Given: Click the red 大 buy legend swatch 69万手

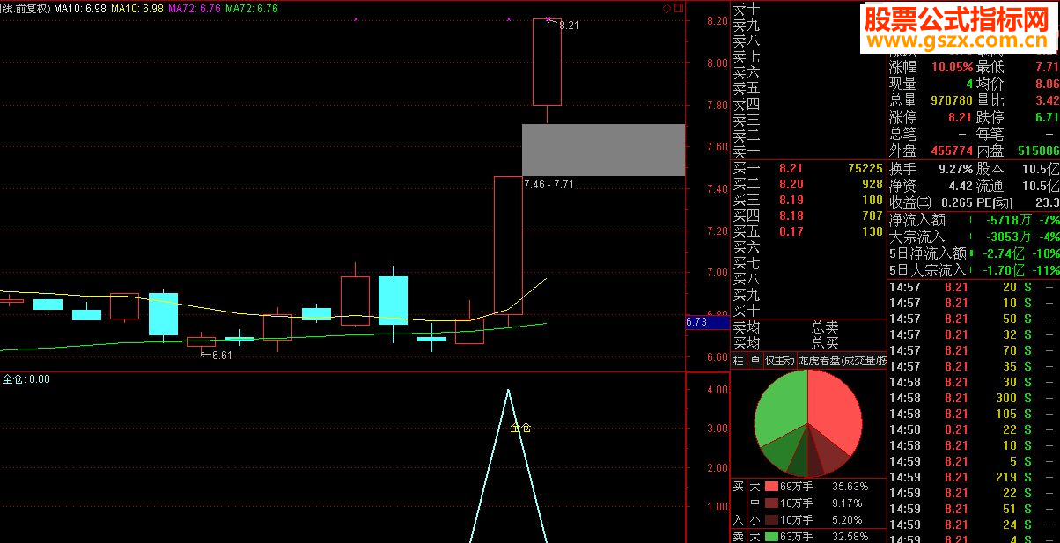Looking at the screenshot, I should pyautogui.click(x=771, y=486).
